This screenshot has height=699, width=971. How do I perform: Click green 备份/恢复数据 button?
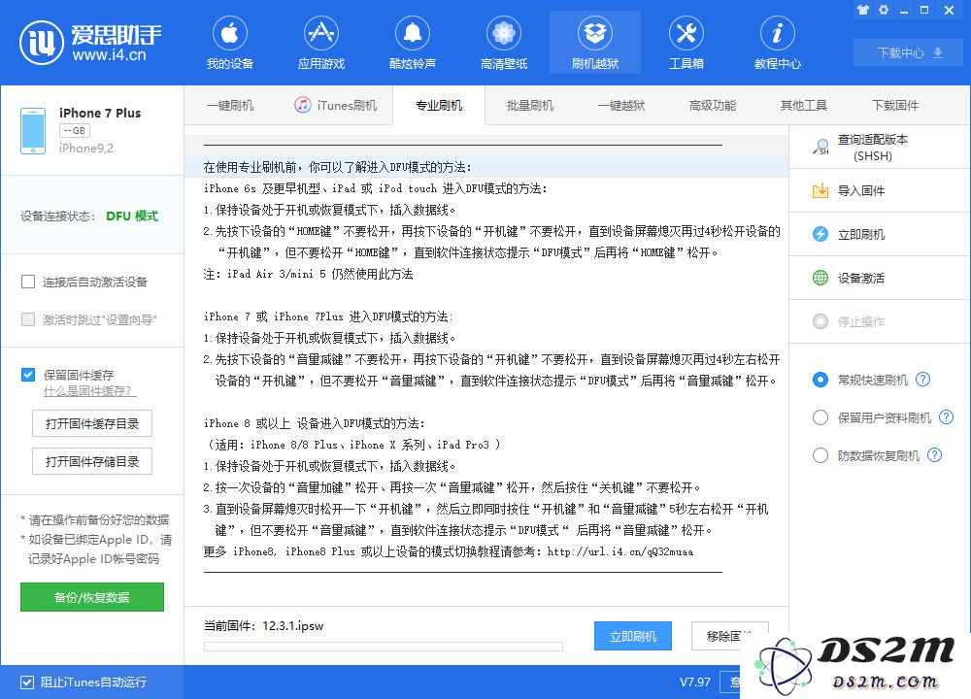(91, 597)
